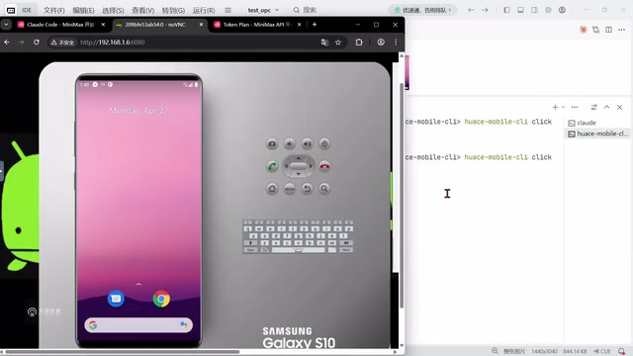Open the browser tab list dropdown chevron

click(x=6, y=25)
